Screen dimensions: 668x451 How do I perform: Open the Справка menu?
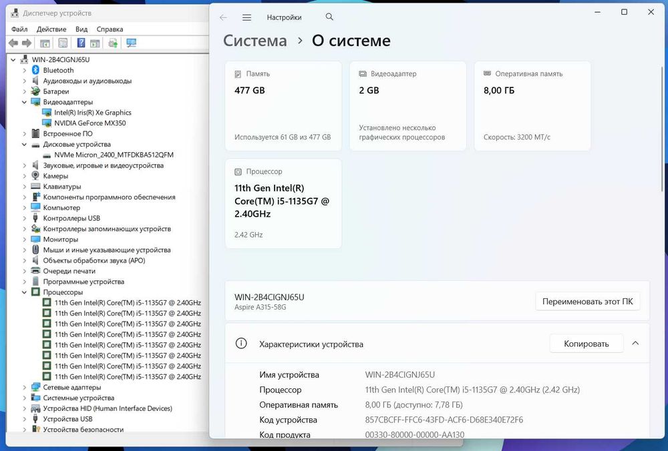click(110, 29)
